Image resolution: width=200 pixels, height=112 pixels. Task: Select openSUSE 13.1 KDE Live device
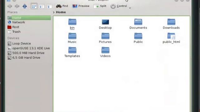click(x=29, y=48)
